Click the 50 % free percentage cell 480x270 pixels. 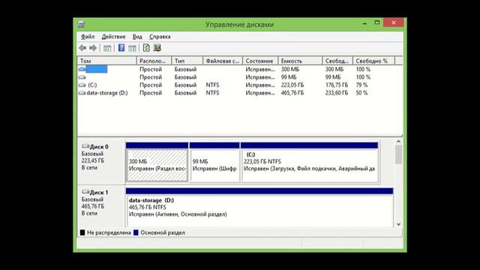361,93
